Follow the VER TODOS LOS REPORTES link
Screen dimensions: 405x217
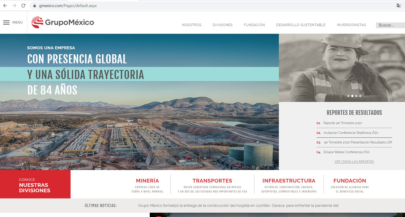[x=354, y=161]
